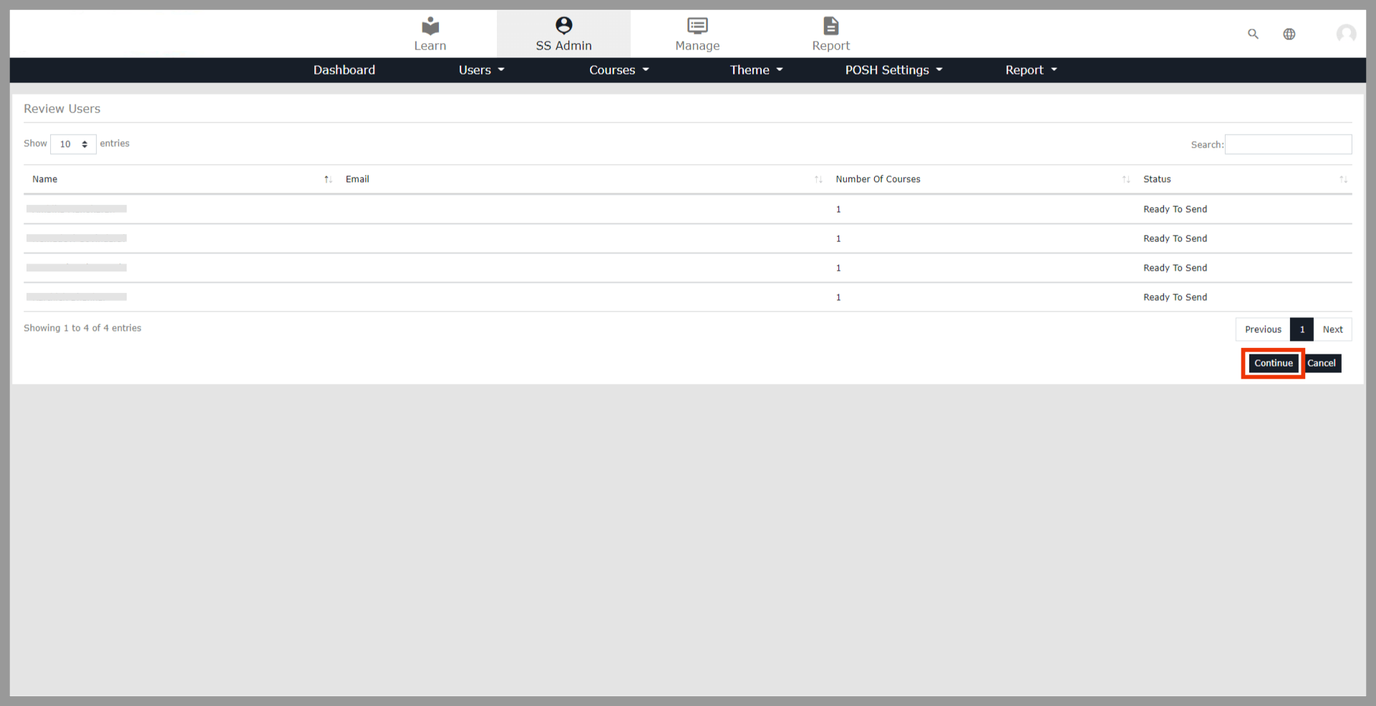Open the POSH Settings dropdown
Screen dimensions: 1376x706
click(x=893, y=70)
